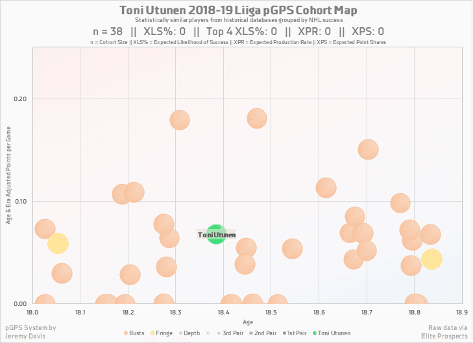Click the pGPS System by Jeremy Davis credit
The image size is (473, 343).
(x=30, y=332)
